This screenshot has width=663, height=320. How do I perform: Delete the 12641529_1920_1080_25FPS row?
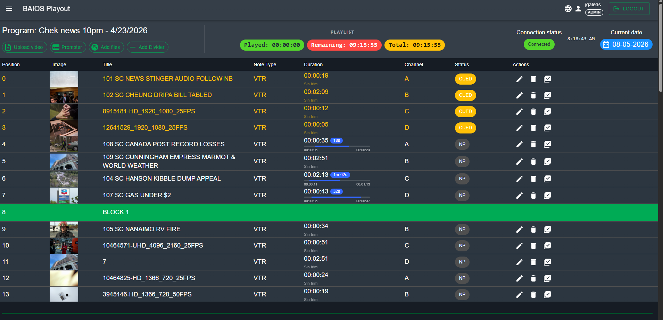coord(533,128)
